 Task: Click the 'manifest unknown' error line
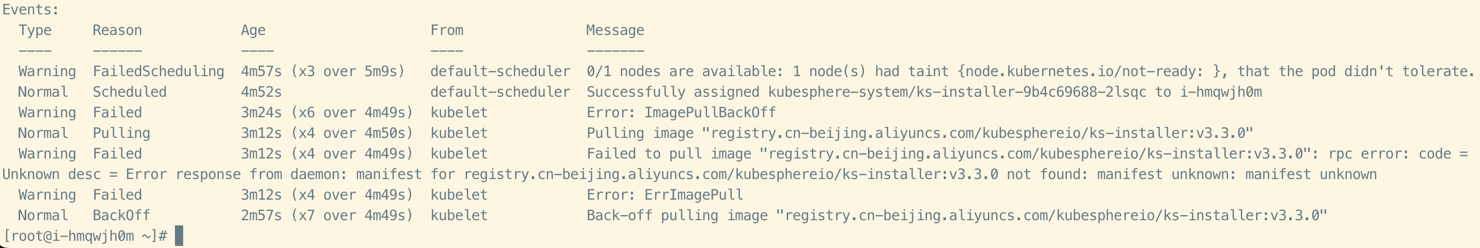click(x=690, y=174)
